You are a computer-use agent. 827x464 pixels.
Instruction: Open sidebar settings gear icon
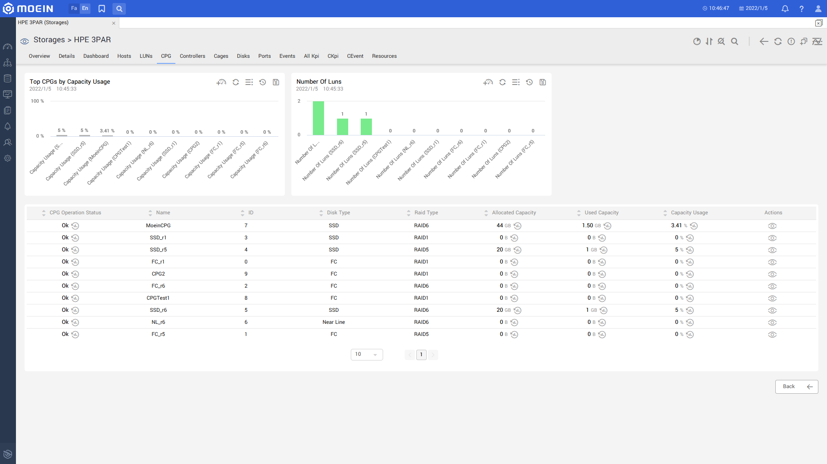[8, 158]
